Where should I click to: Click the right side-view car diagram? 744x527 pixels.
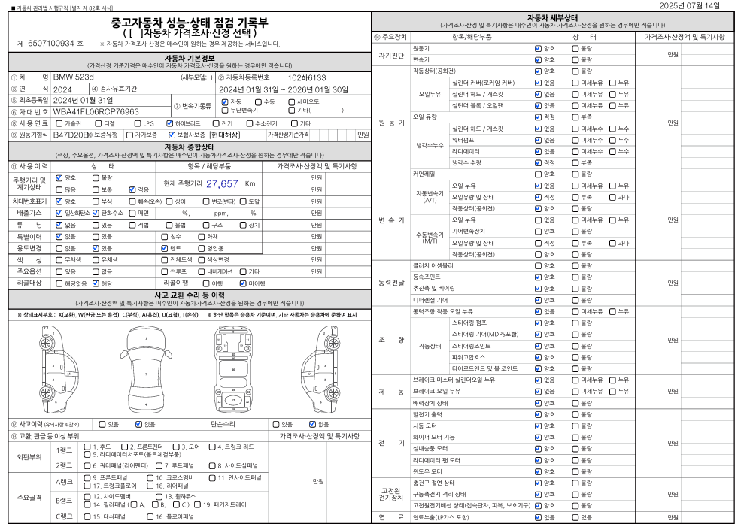(320, 369)
